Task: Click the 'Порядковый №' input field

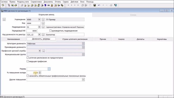Action: (x=32, y=31)
